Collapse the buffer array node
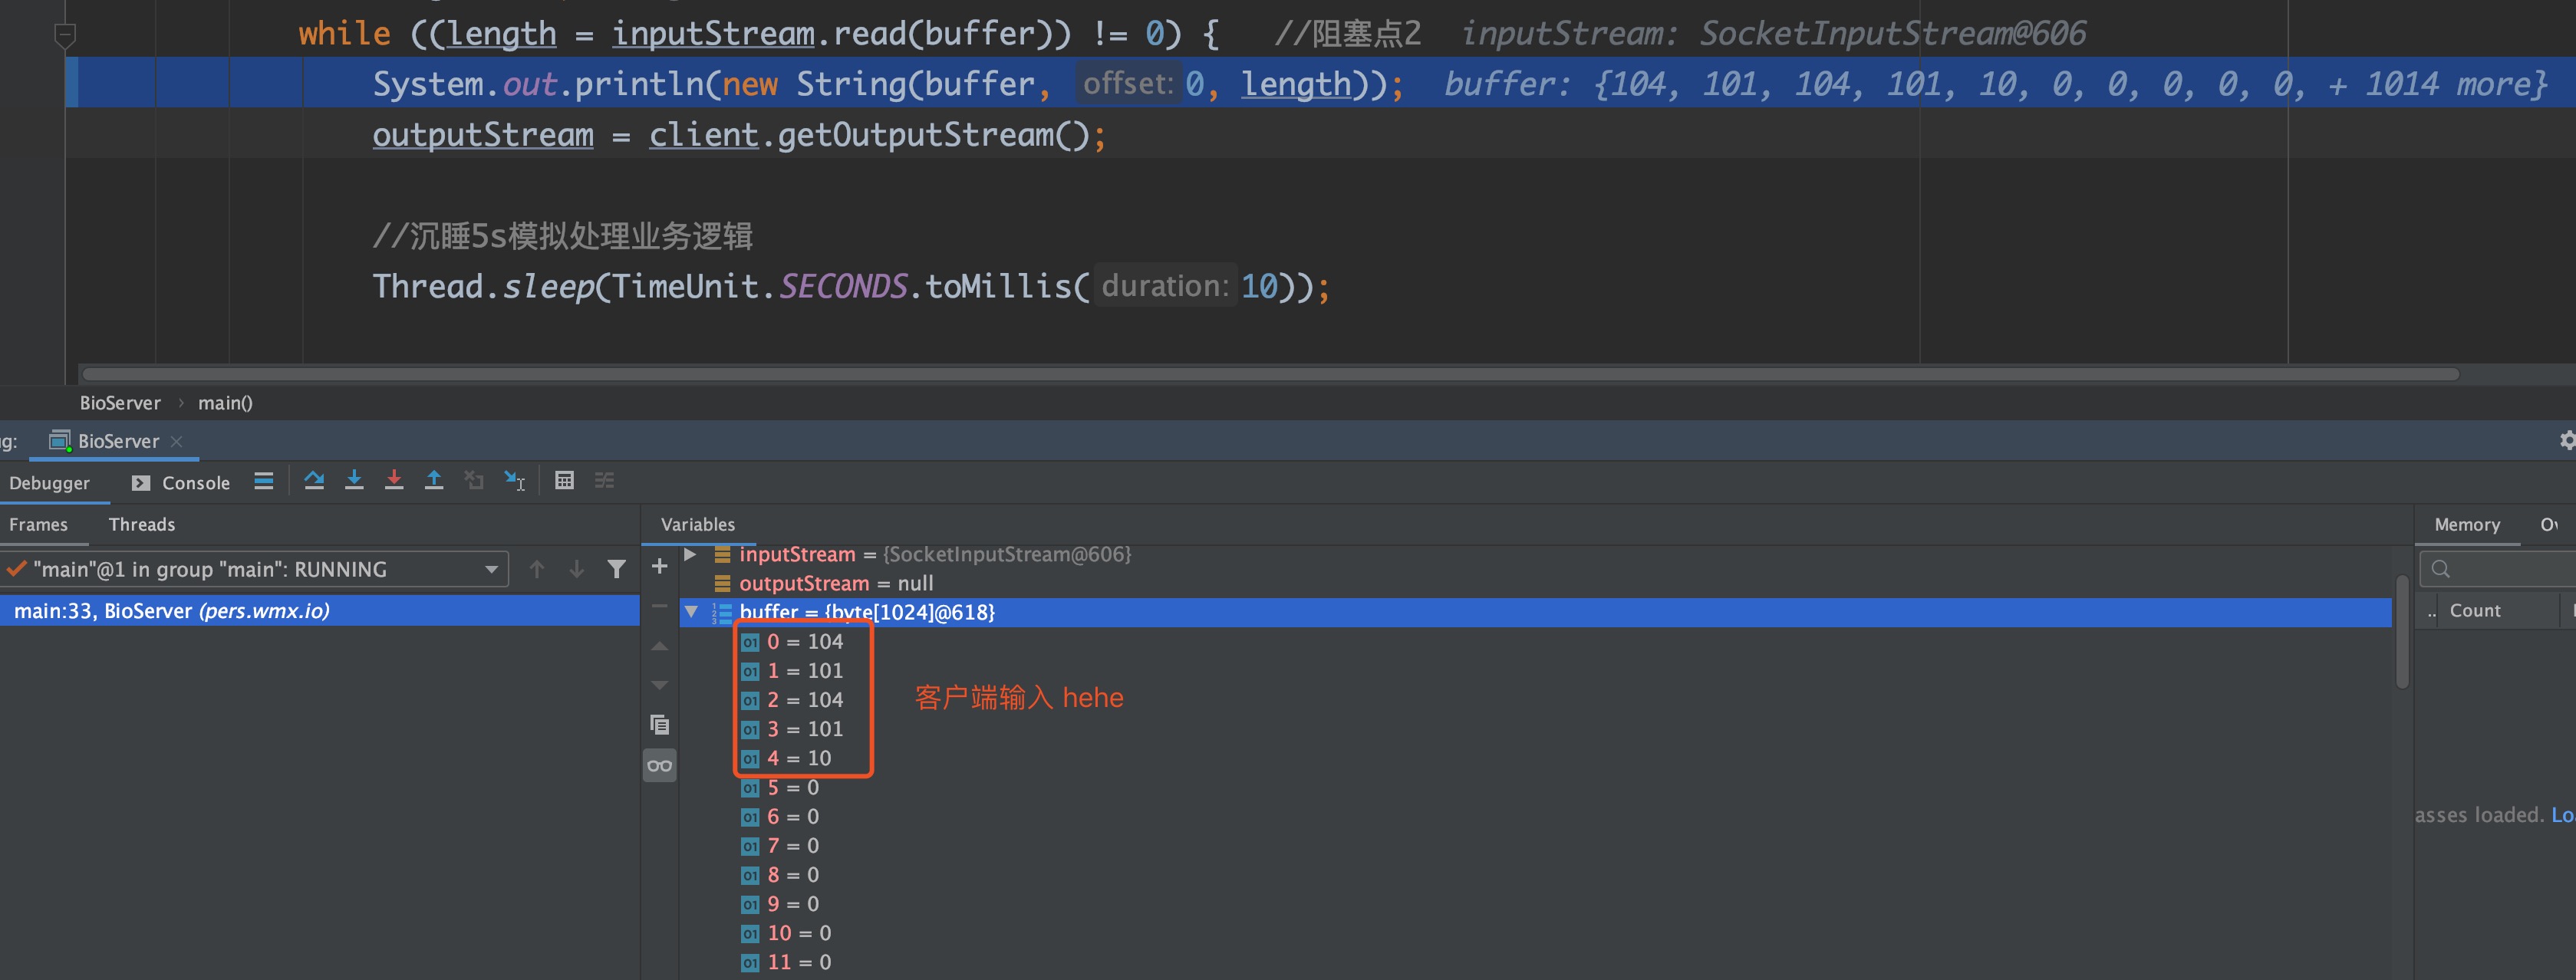 tap(691, 612)
